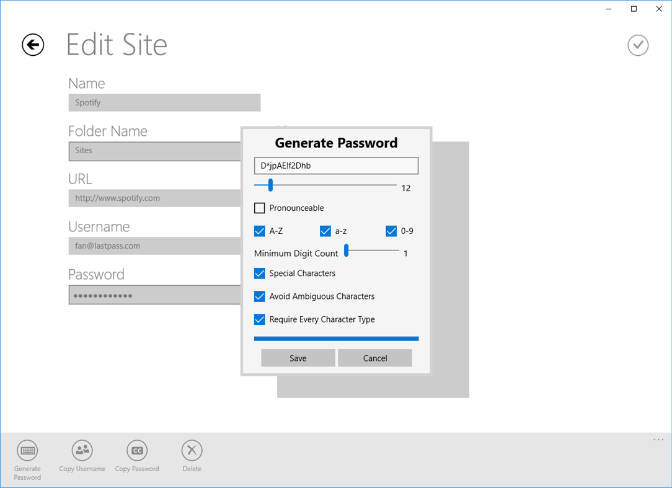
Task: Click the Delete site icon
Action: [192, 451]
